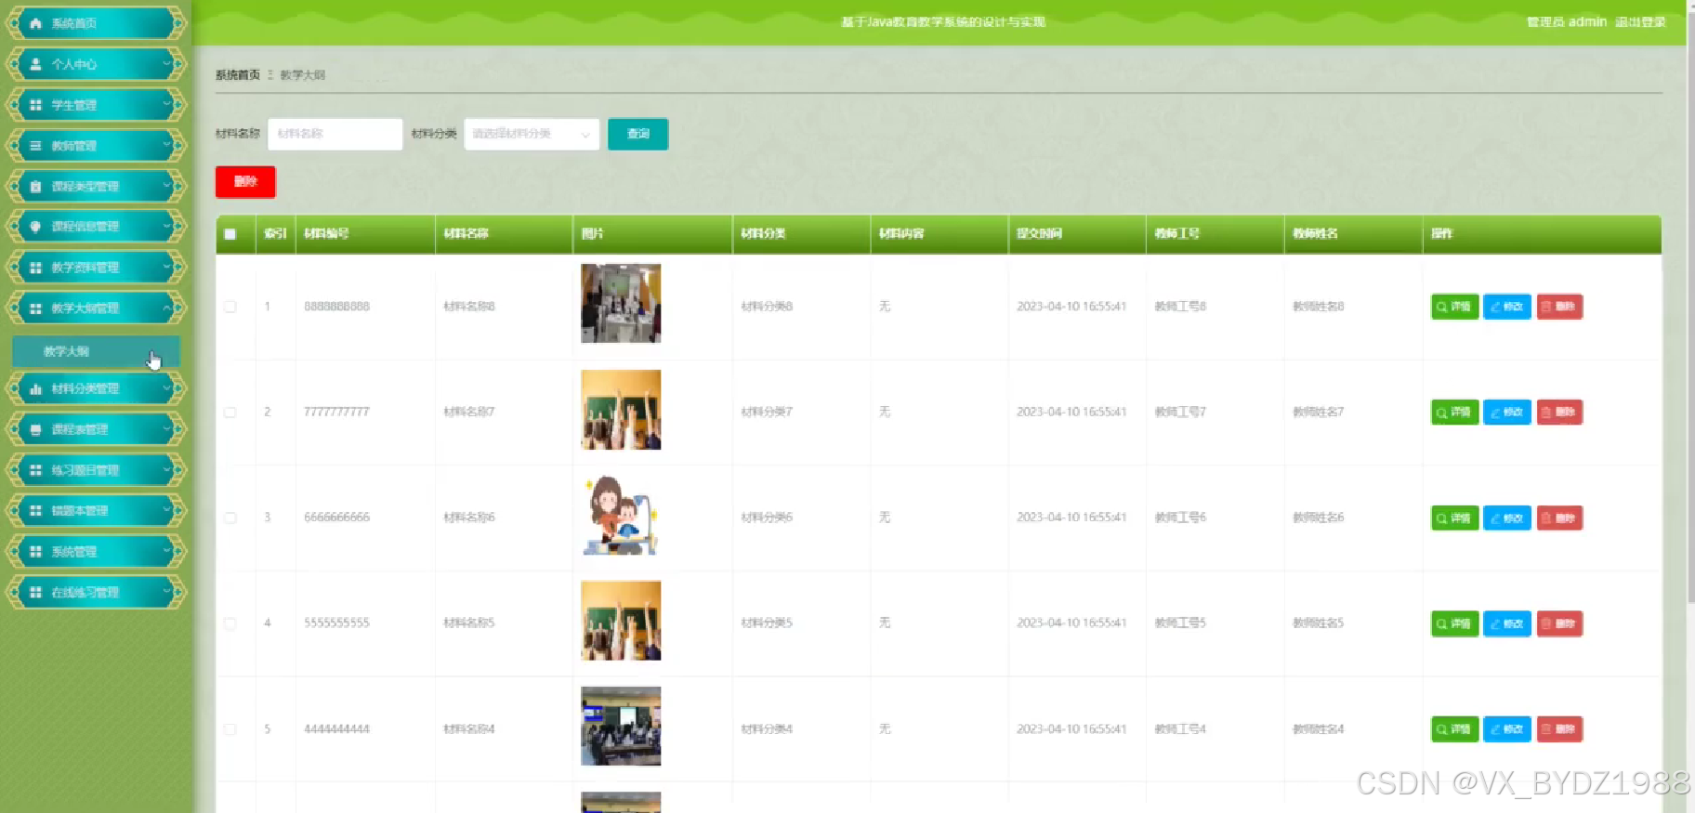Click the 课程类型管理 clipboard icon
Image resolution: width=1695 pixels, height=813 pixels.
tap(35, 187)
